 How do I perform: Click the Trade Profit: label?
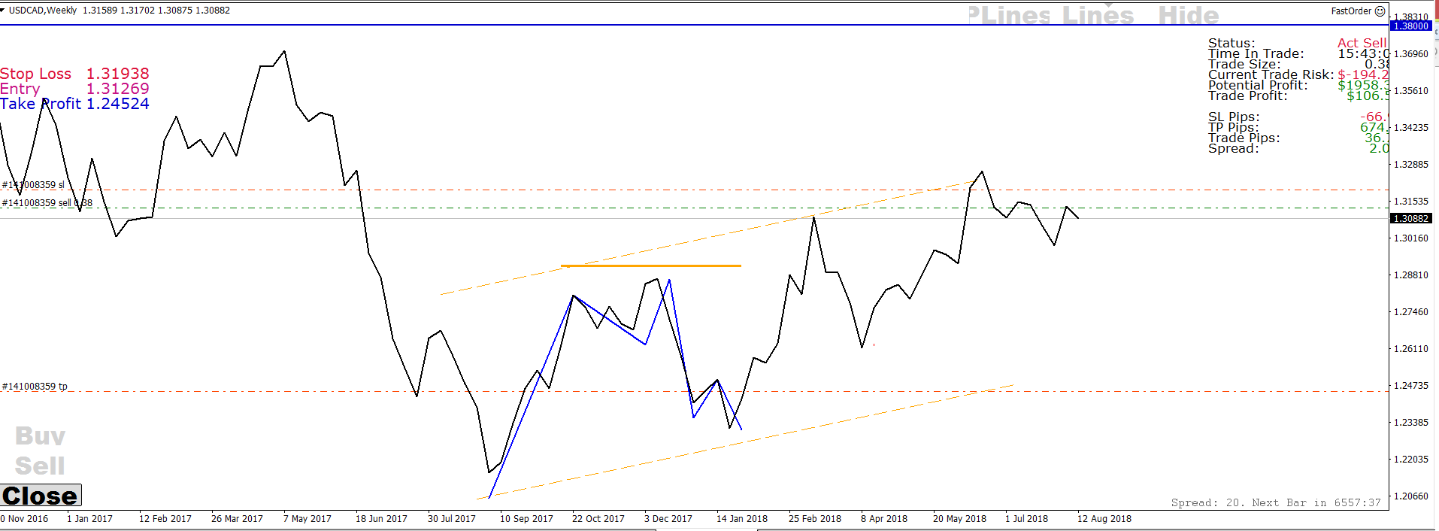tap(1248, 96)
